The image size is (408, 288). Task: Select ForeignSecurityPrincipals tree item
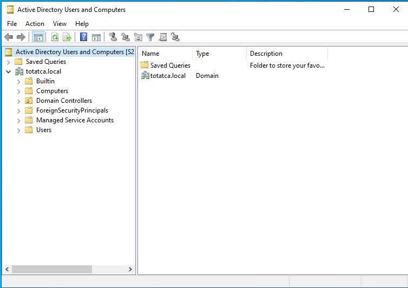72,110
